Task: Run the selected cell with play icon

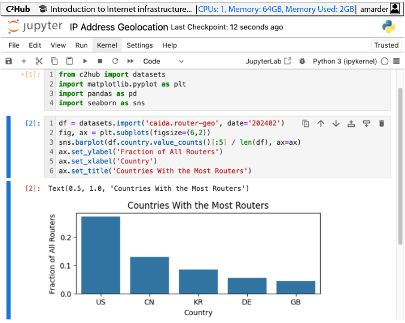Action: pos(85,61)
